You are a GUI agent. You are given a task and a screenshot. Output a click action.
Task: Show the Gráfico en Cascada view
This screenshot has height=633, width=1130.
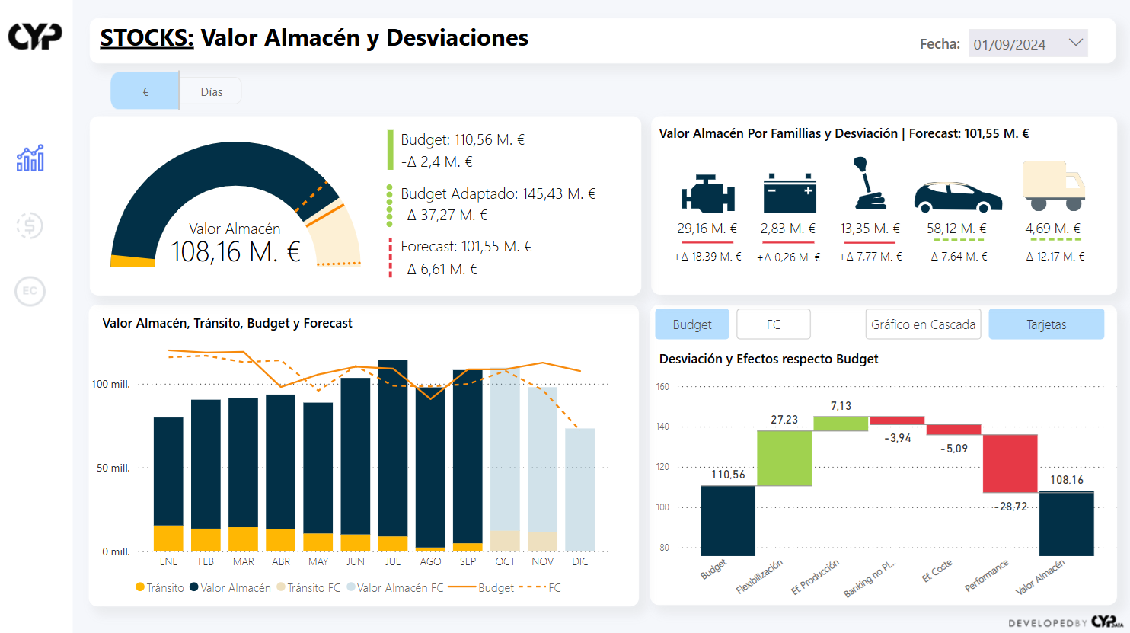pos(923,324)
